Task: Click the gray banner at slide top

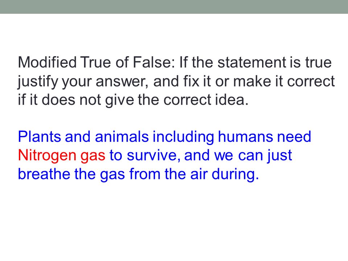Action: (x=174, y=7)
